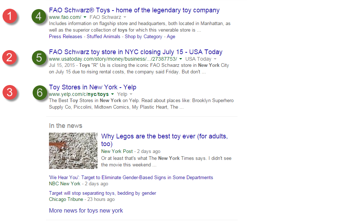The width and height of the screenshot is (350, 222).
Task: Open gray dropdown beside Yelp label
Action: click(131, 94)
